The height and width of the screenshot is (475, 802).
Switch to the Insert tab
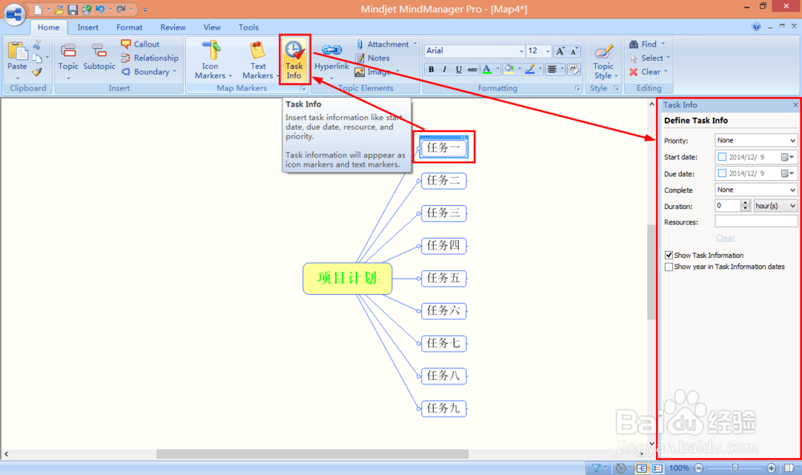(88, 27)
